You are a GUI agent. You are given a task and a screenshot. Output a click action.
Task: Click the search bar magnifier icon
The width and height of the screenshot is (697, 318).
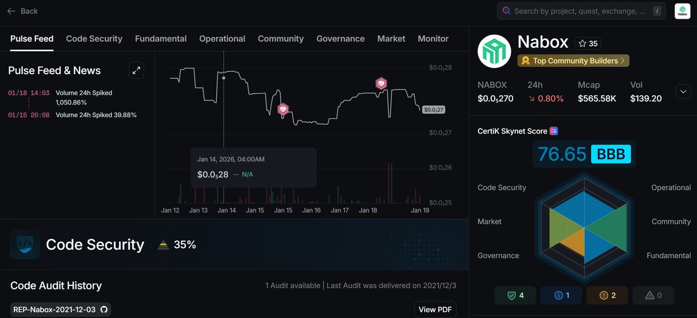click(506, 11)
